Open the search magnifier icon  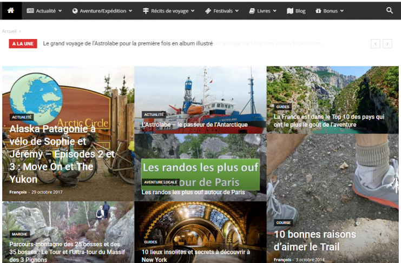pos(389,10)
